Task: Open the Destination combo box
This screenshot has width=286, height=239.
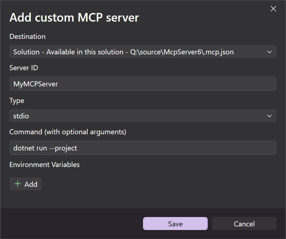Action: point(143,52)
